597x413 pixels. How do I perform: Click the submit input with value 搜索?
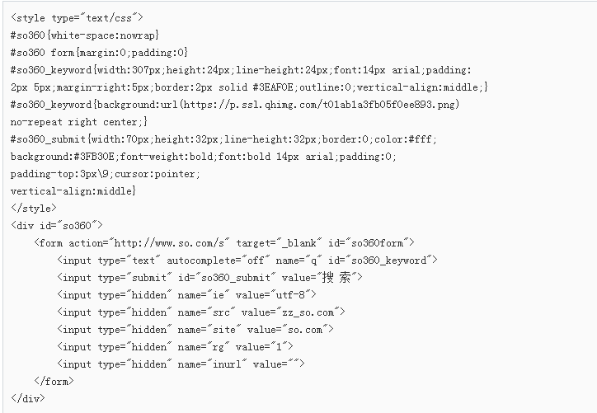coord(209,278)
